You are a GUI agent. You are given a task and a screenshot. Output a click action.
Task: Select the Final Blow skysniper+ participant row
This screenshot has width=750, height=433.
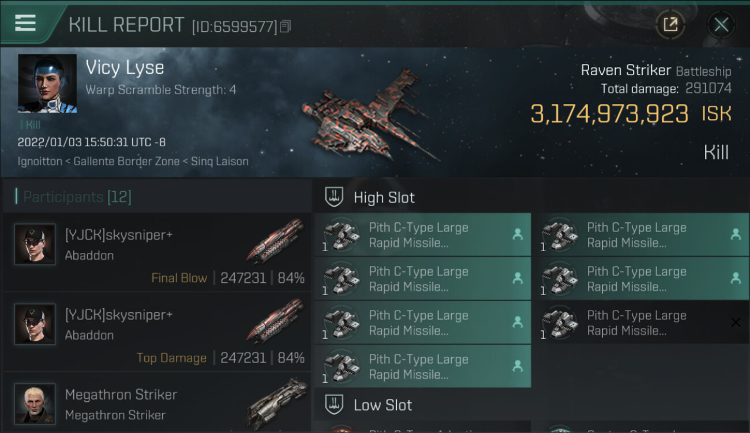coord(156,252)
